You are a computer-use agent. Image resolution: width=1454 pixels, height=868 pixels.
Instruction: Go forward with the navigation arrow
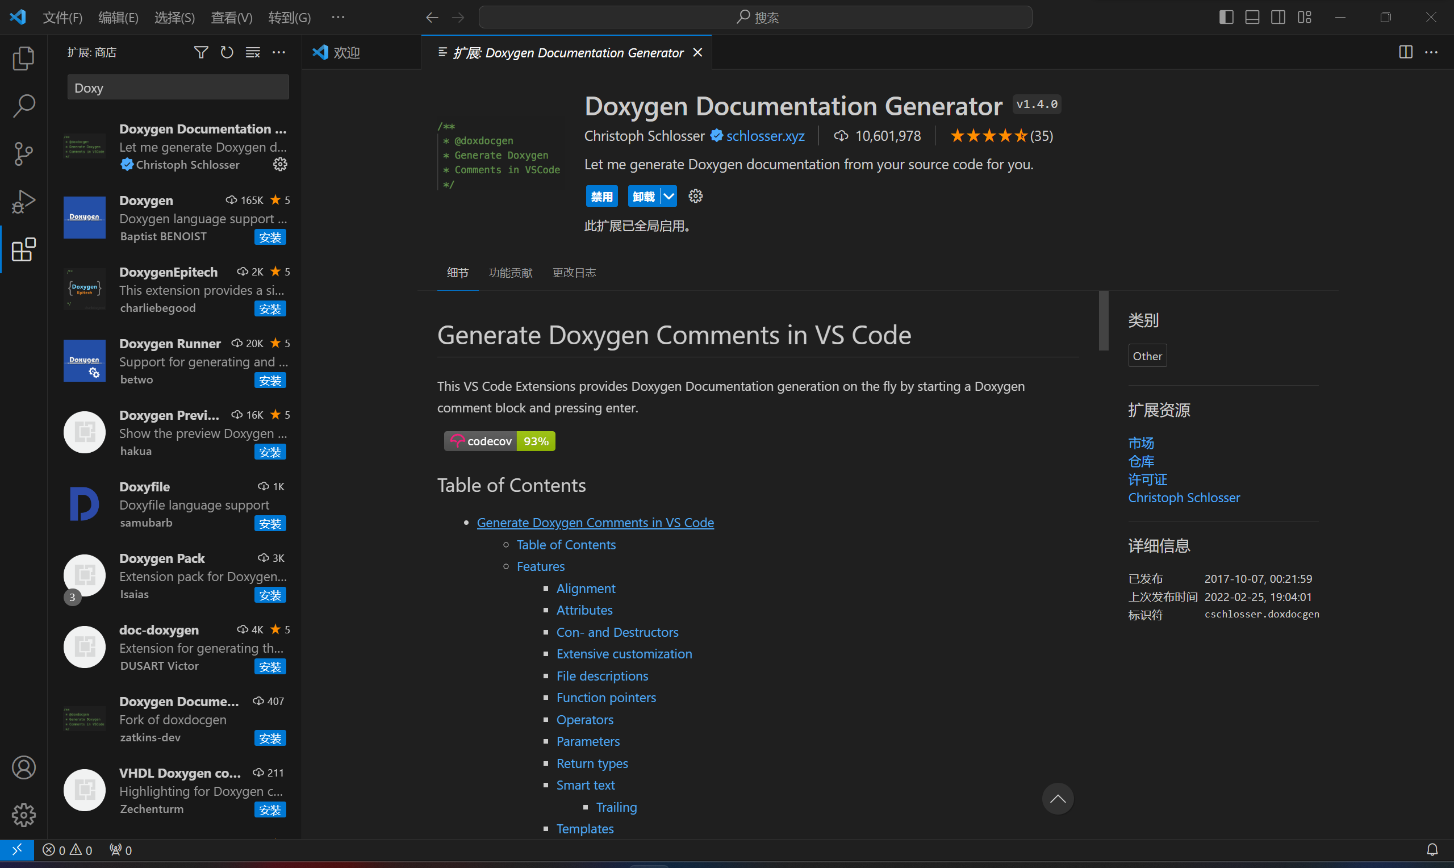pyautogui.click(x=458, y=18)
